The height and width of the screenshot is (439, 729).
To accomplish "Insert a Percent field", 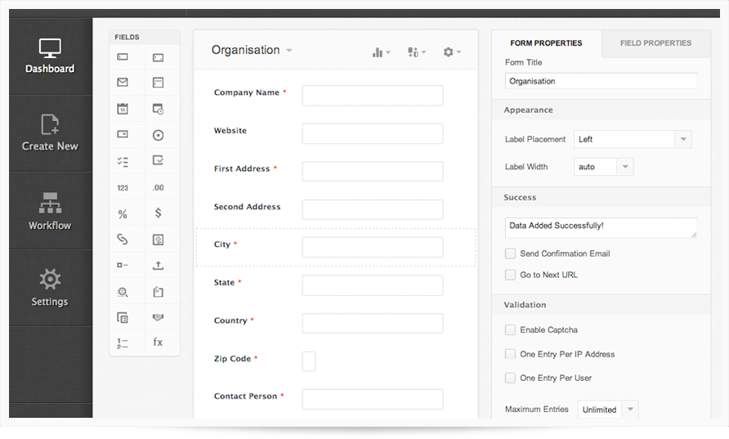I will 123,214.
